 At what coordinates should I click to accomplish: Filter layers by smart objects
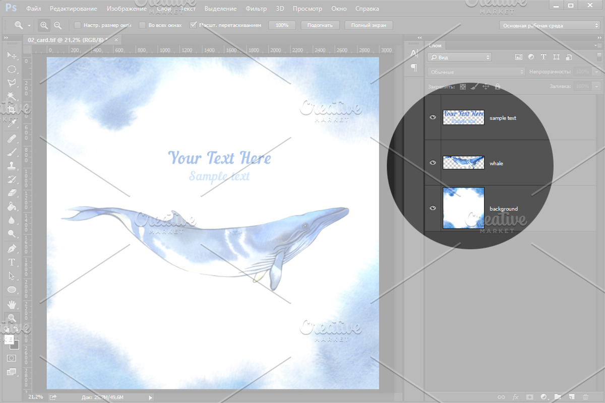[568, 57]
